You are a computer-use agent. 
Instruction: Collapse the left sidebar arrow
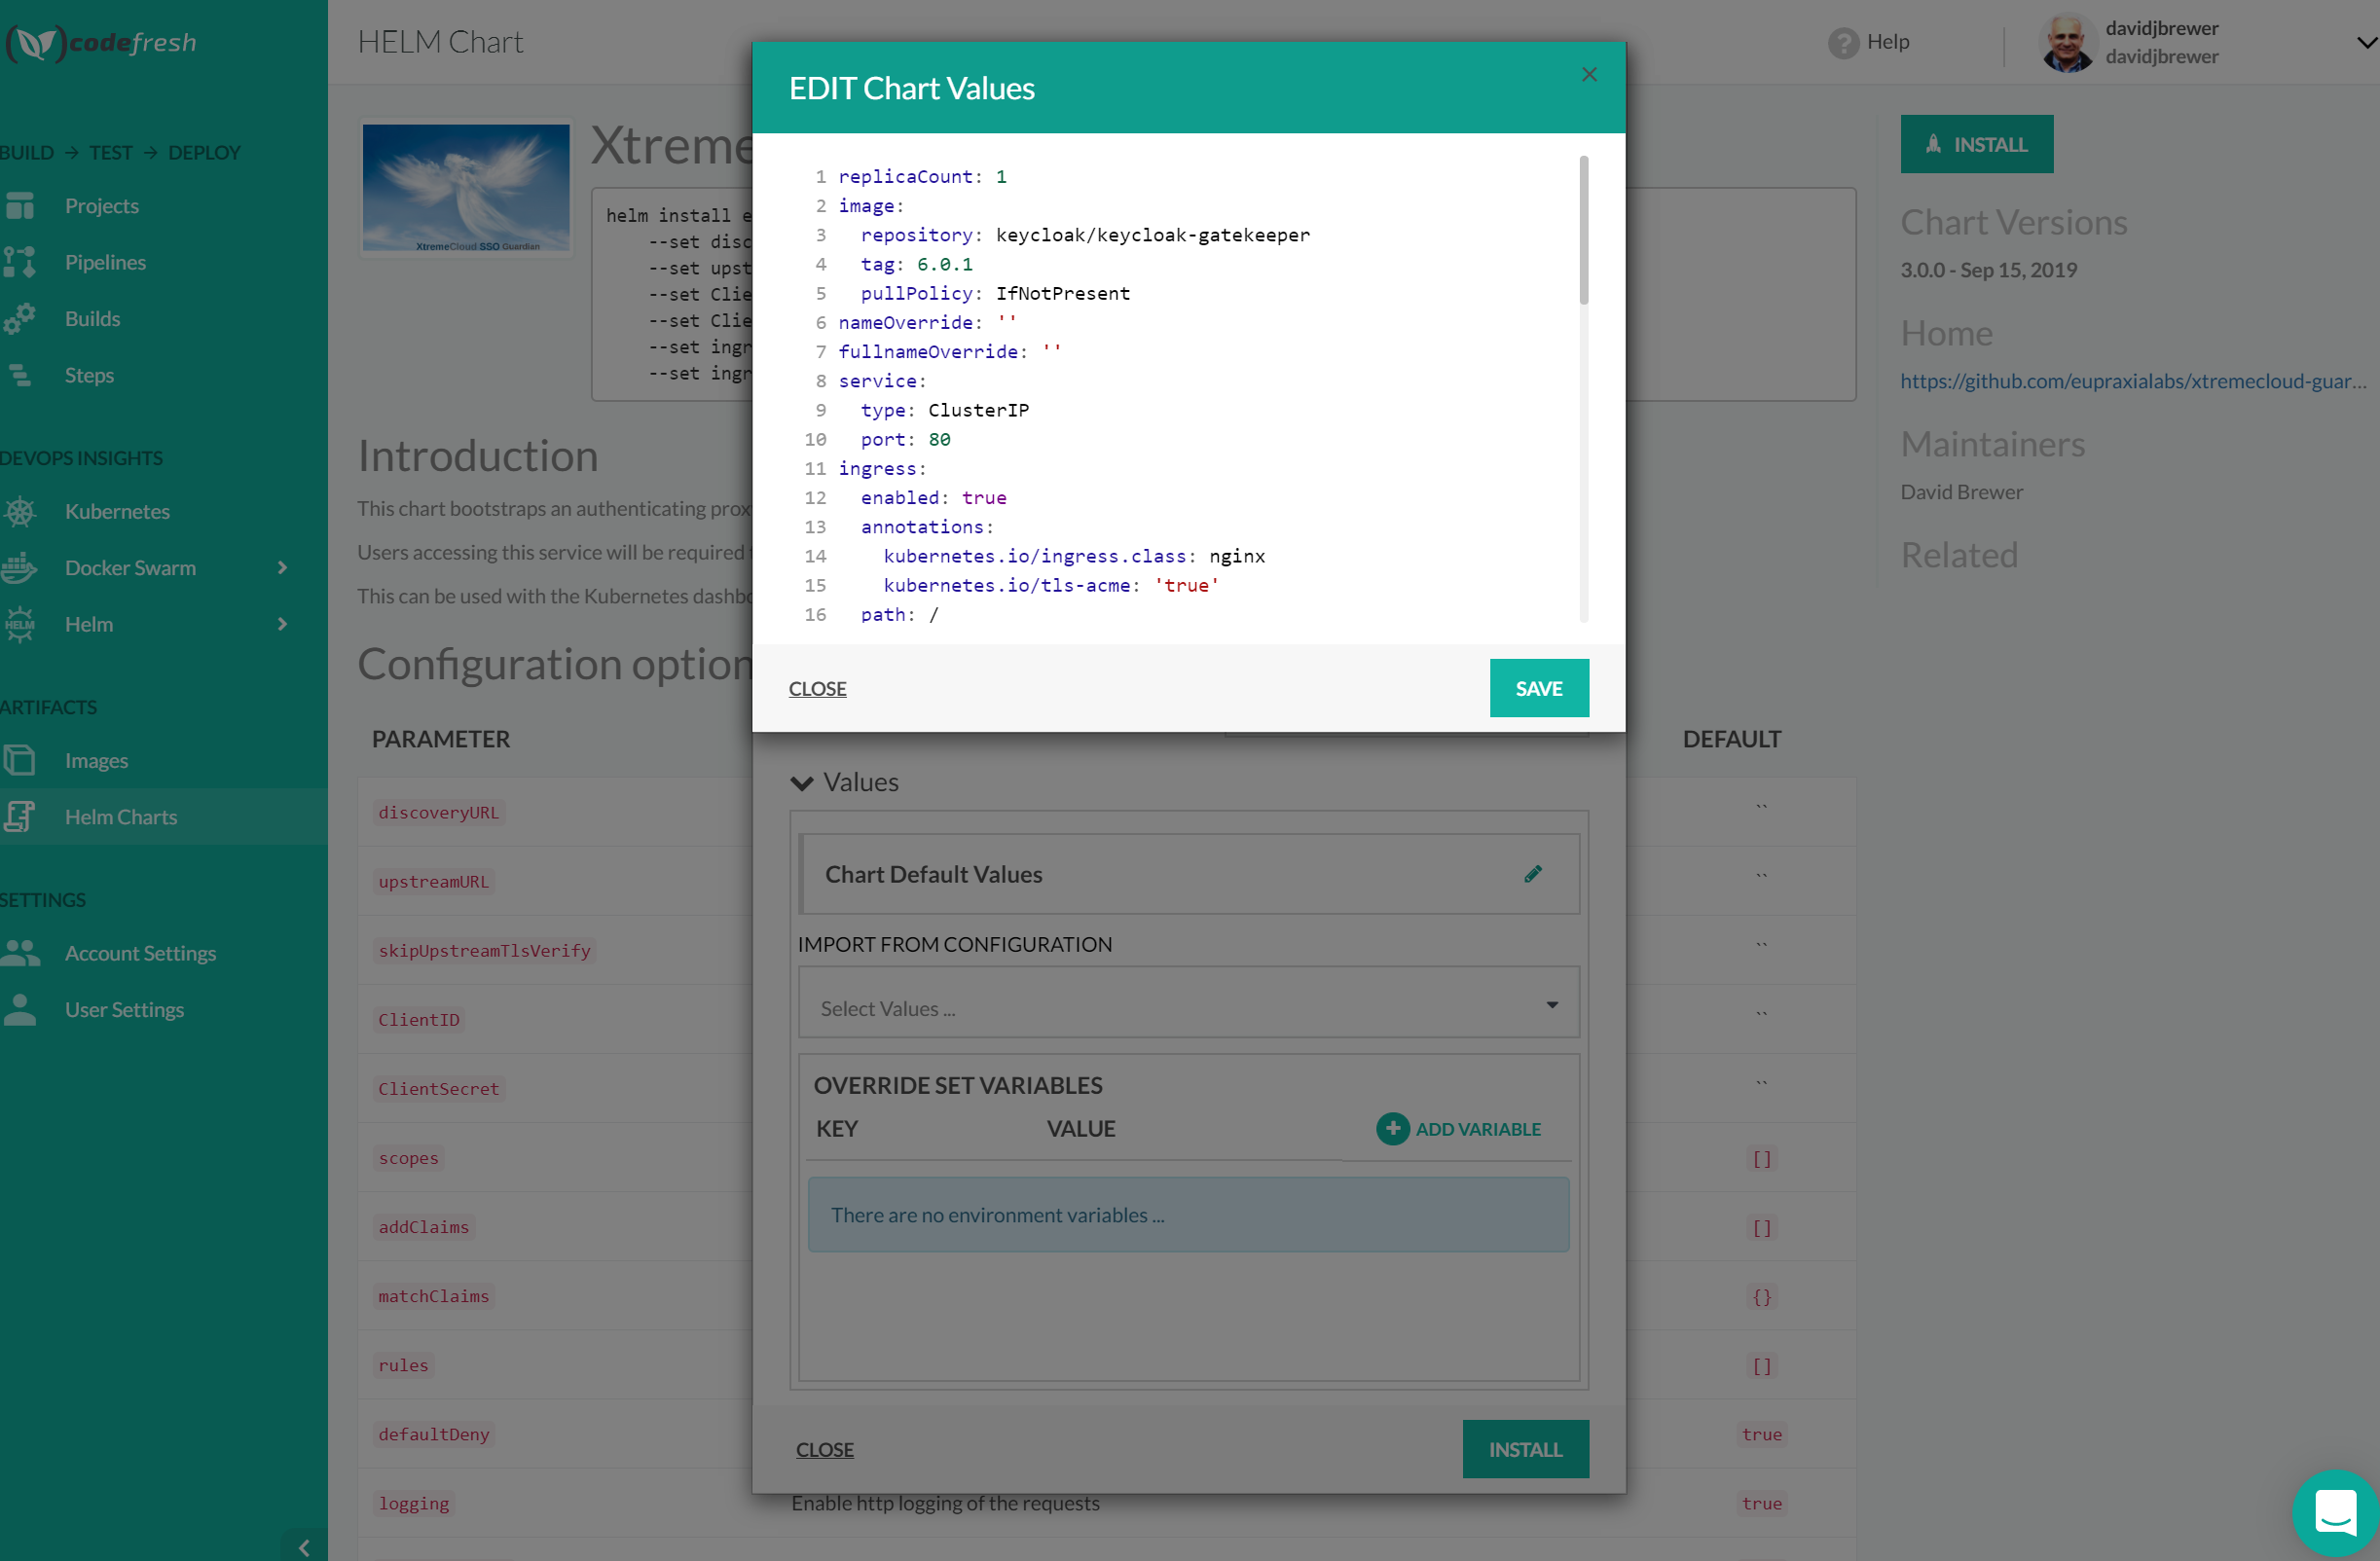point(304,1547)
